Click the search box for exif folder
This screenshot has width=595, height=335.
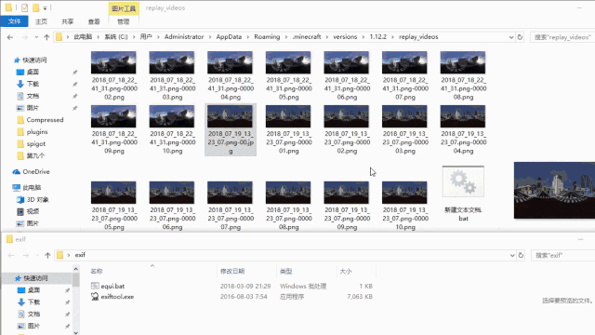563,255
